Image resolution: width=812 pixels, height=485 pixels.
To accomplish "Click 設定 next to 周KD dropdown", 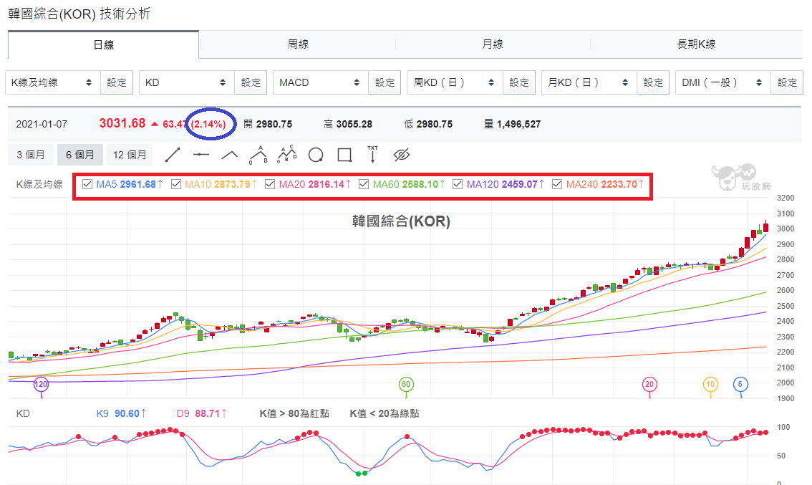I will tap(519, 82).
